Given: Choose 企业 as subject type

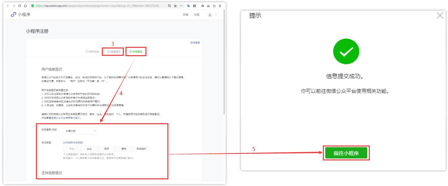Looking at the screenshot, I should 89,149.
